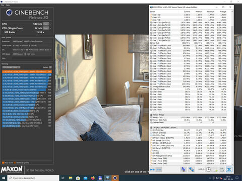
Task: Open Firefox from the taskbar
Action: 93,178
